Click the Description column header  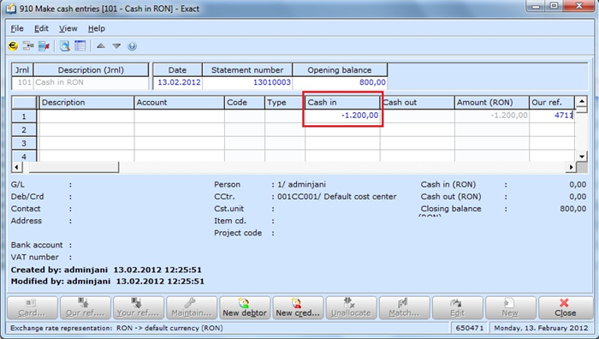(86, 103)
